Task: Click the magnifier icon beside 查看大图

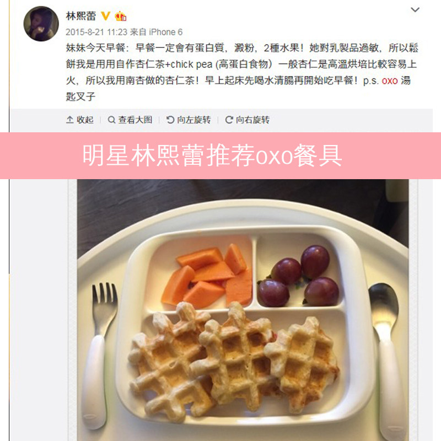Action: coord(111,120)
